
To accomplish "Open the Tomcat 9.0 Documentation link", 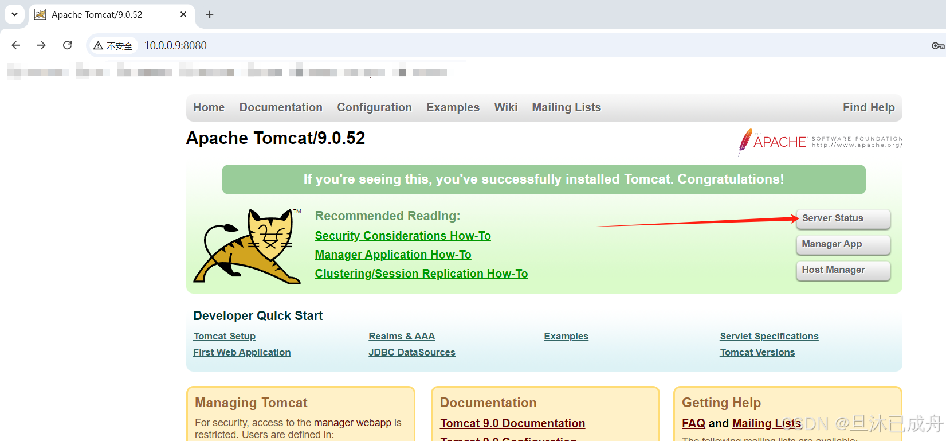I will point(512,423).
